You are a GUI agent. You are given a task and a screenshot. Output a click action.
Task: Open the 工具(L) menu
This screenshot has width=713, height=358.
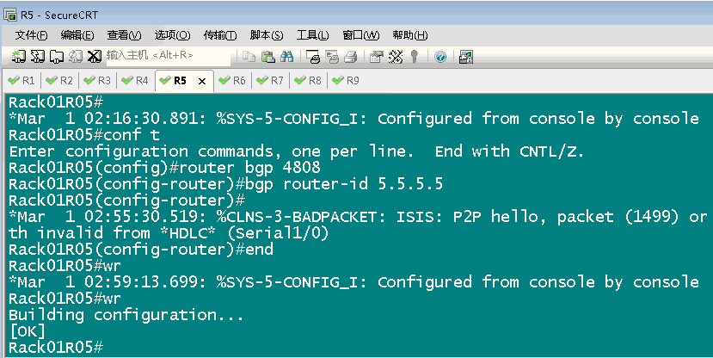tap(313, 35)
